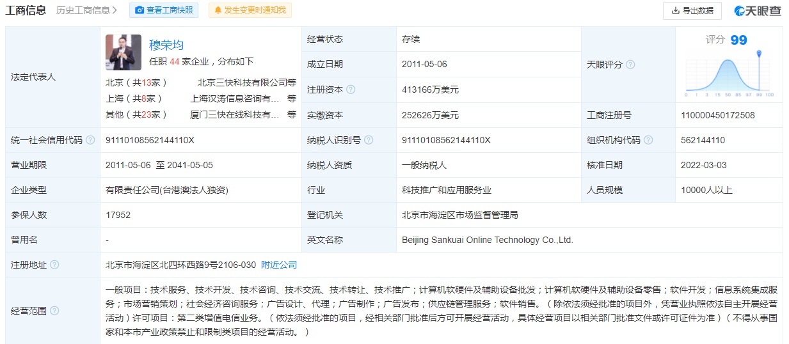Select insured count 17952

pyautogui.click(x=118, y=215)
